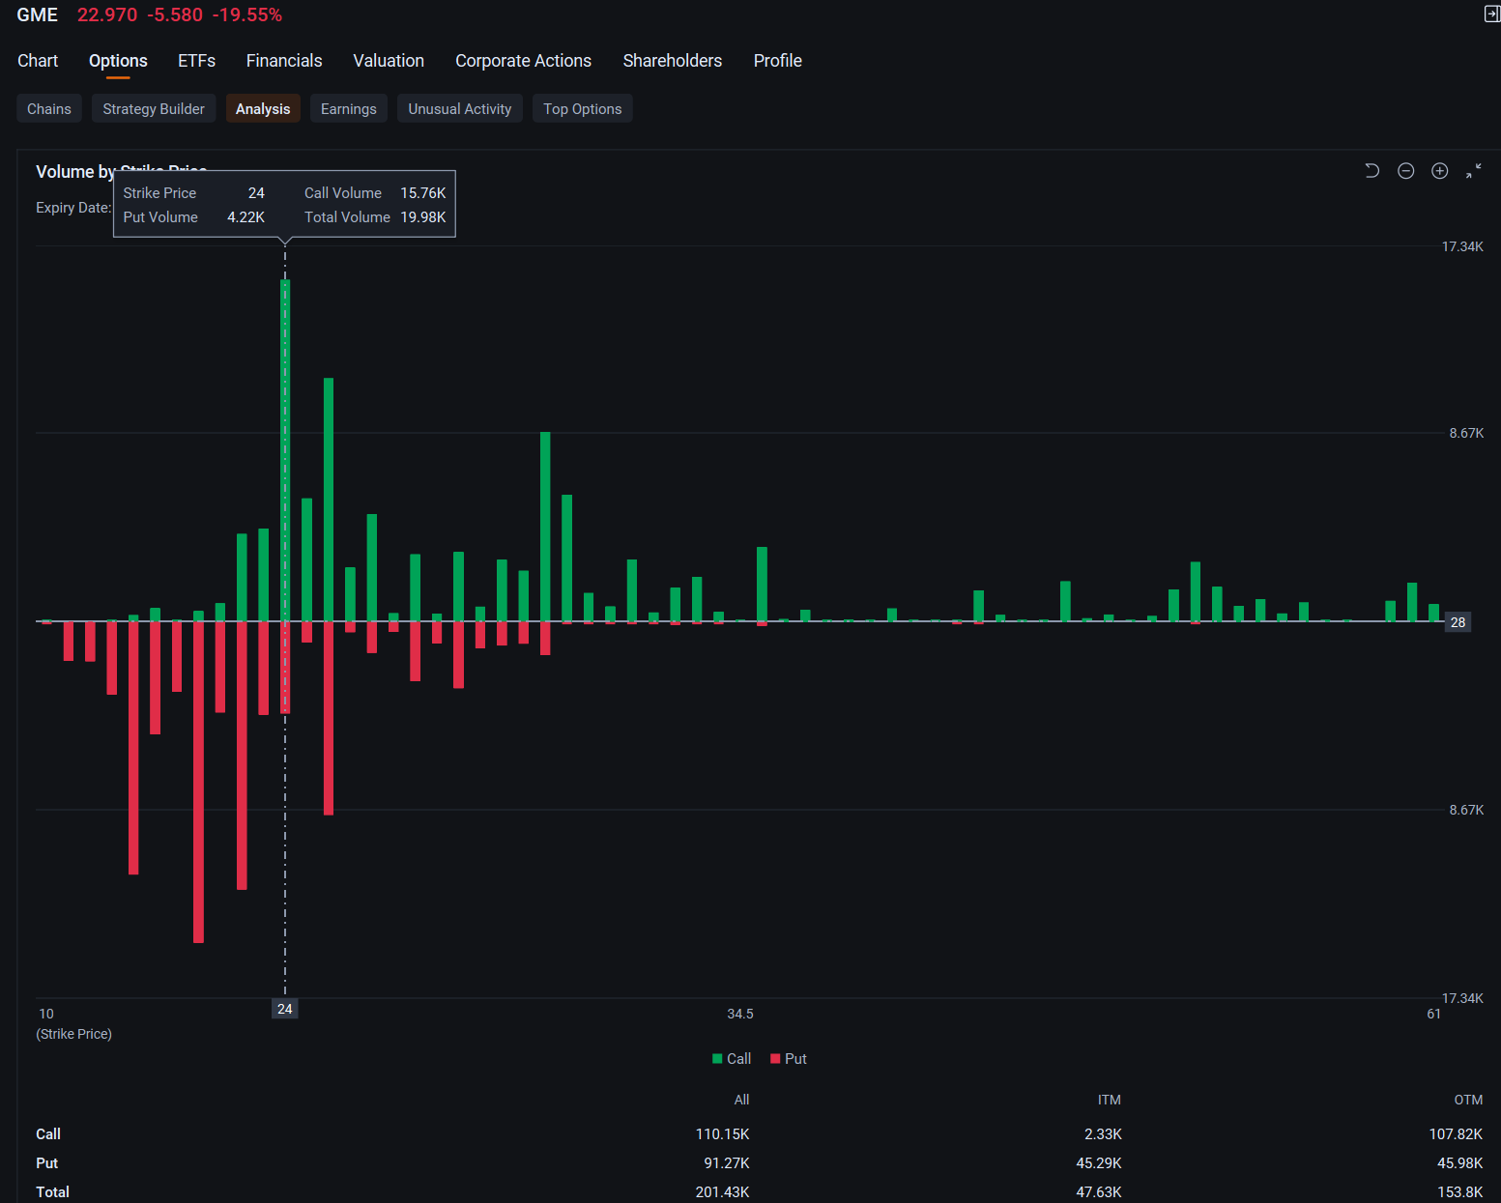Click the red Put legend swatch
The image size is (1501, 1203).
click(x=775, y=1059)
